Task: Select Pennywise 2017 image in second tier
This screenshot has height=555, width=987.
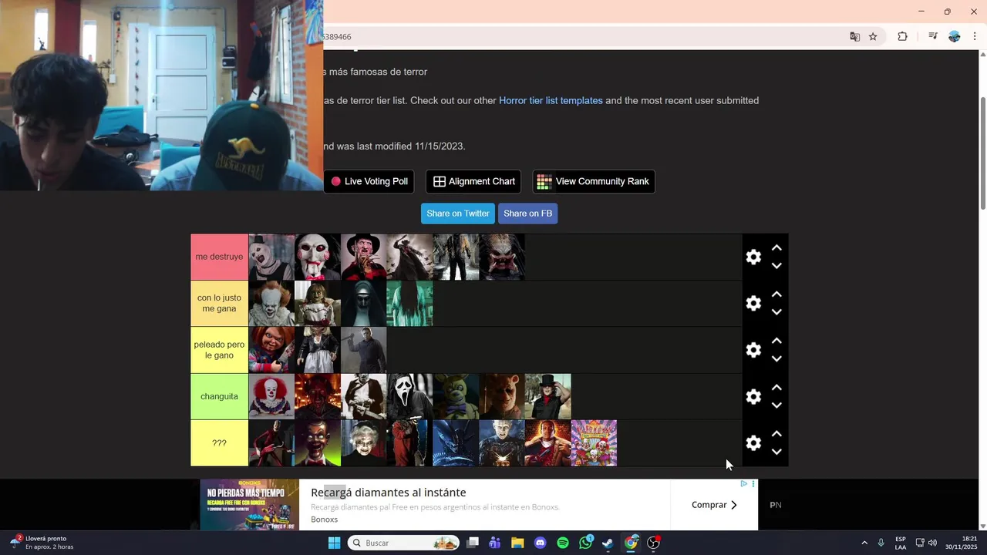Action: coord(271,303)
